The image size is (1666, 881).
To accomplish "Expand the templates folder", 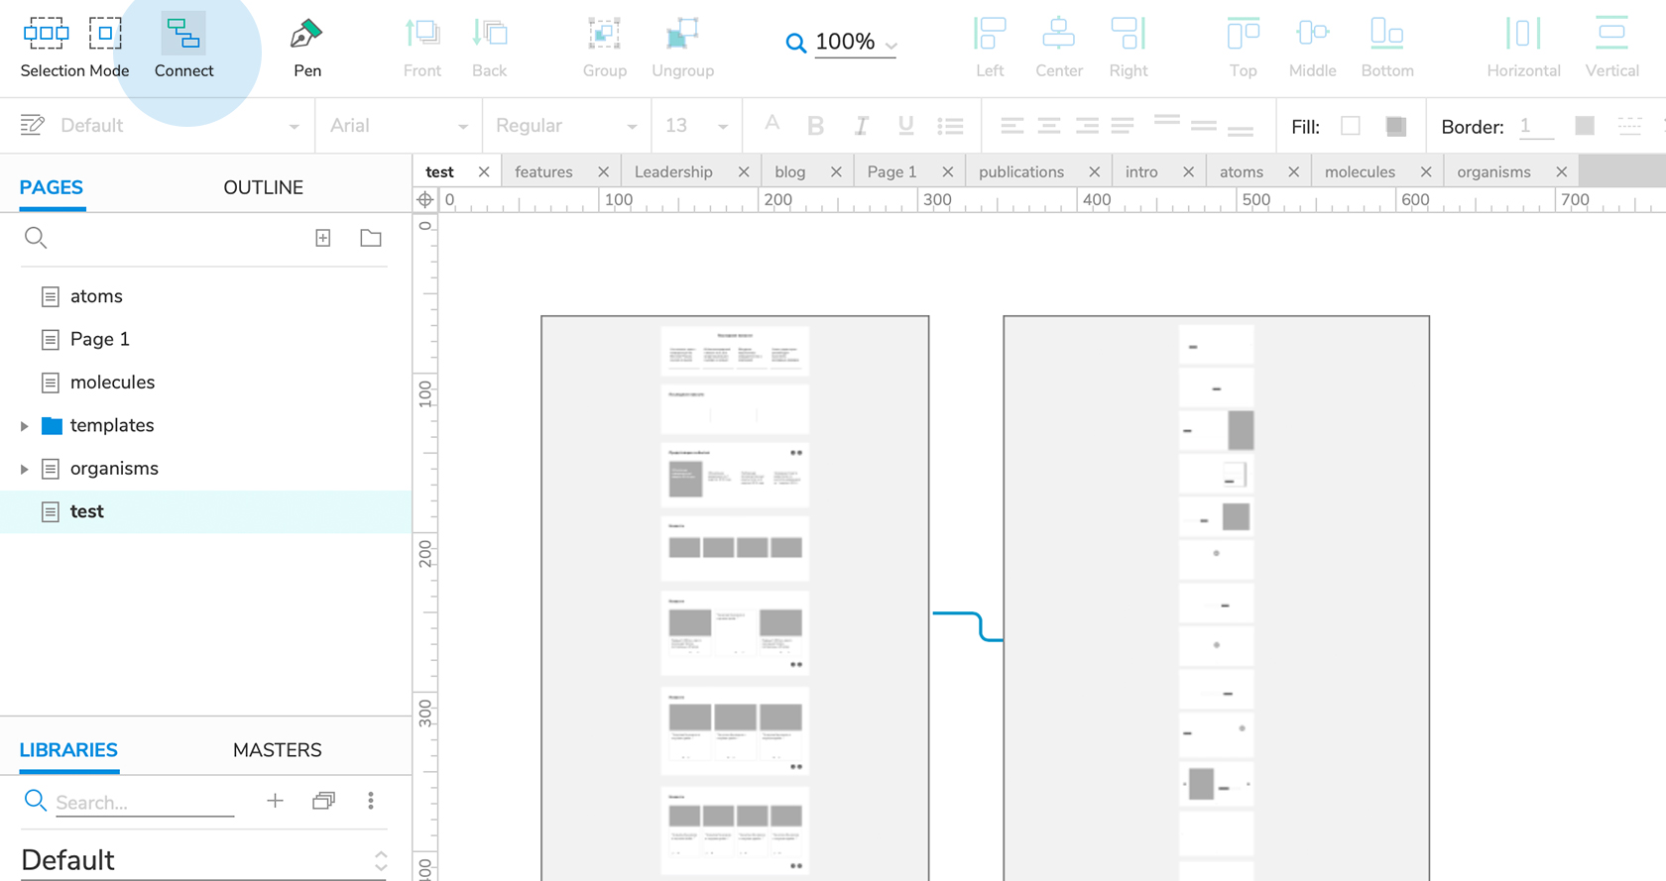I will 25,426.
